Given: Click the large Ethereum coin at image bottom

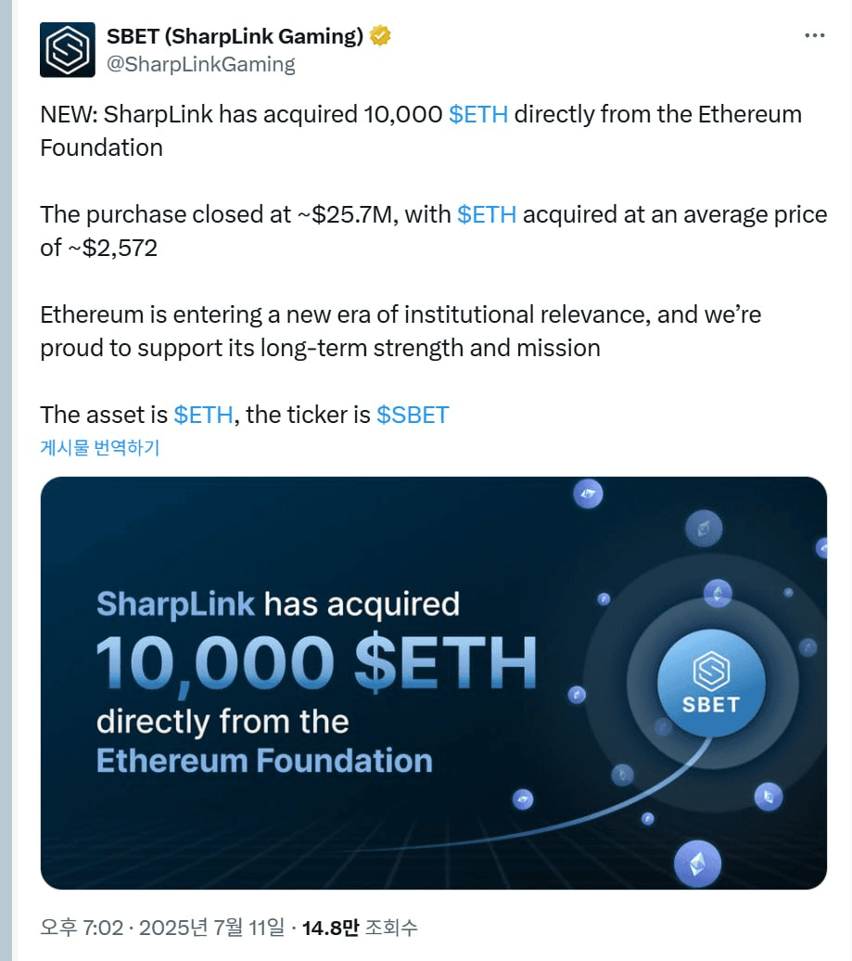Looking at the screenshot, I should 697,864.
